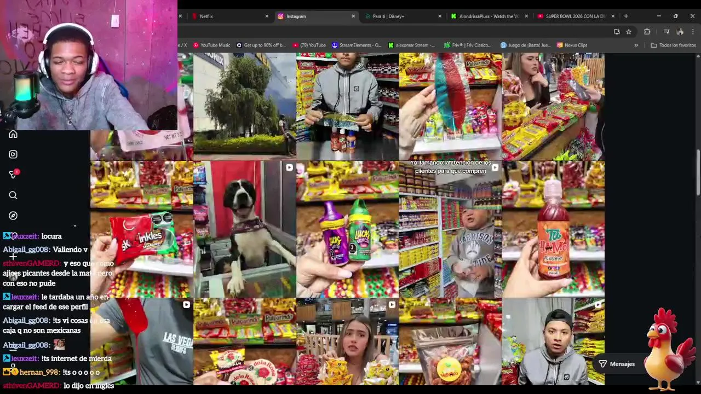Viewport: 701px width, 394px height.
Task: Open the Las Vegas shirt reel
Action: [x=141, y=342]
